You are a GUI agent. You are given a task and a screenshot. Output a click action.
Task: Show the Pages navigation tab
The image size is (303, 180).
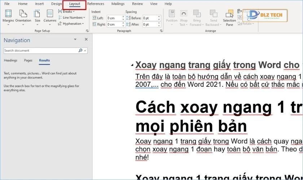pyautogui.click(x=28, y=60)
